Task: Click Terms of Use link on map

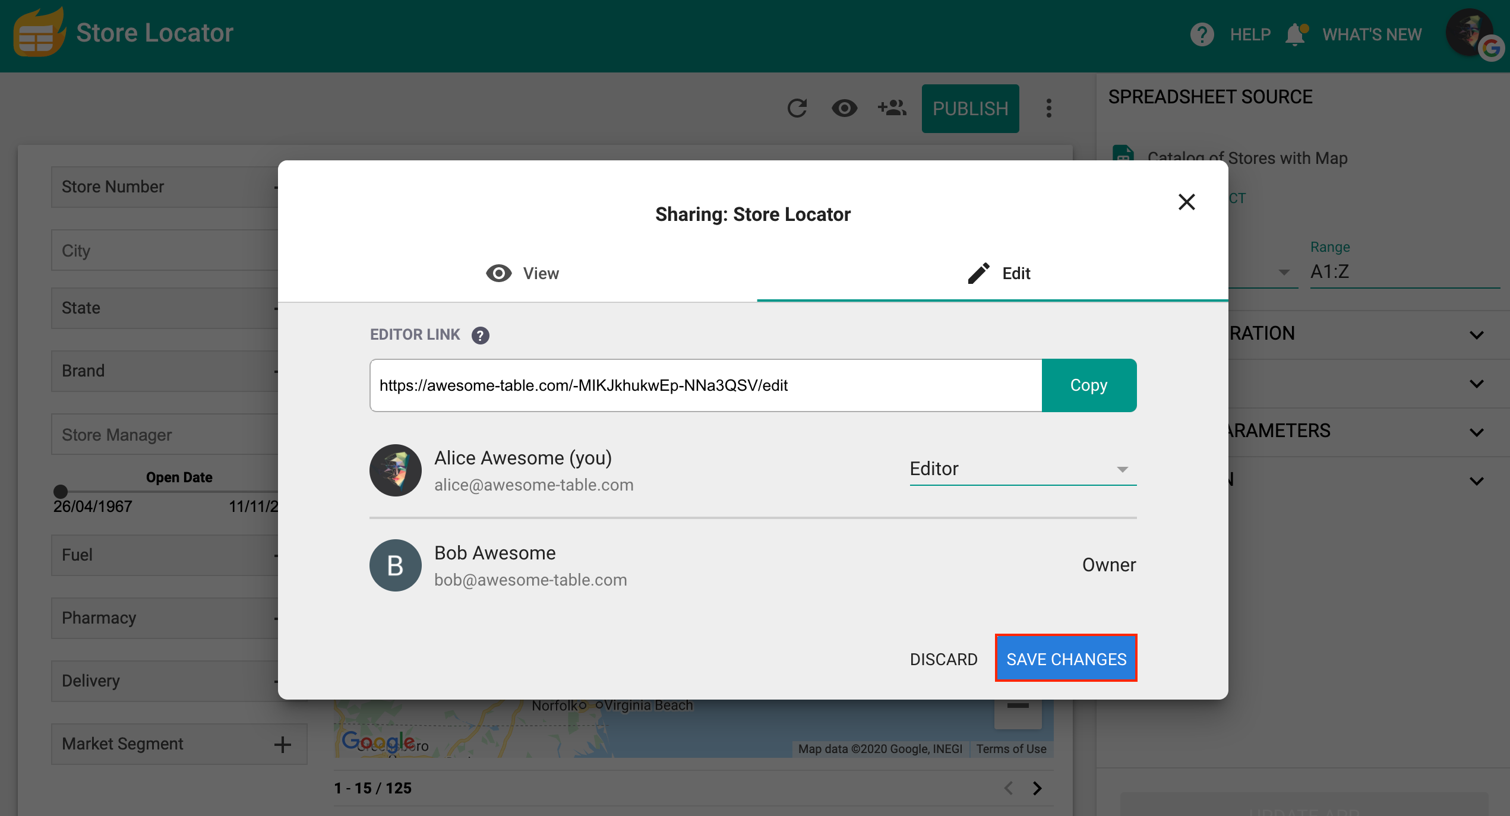Action: click(1011, 749)
